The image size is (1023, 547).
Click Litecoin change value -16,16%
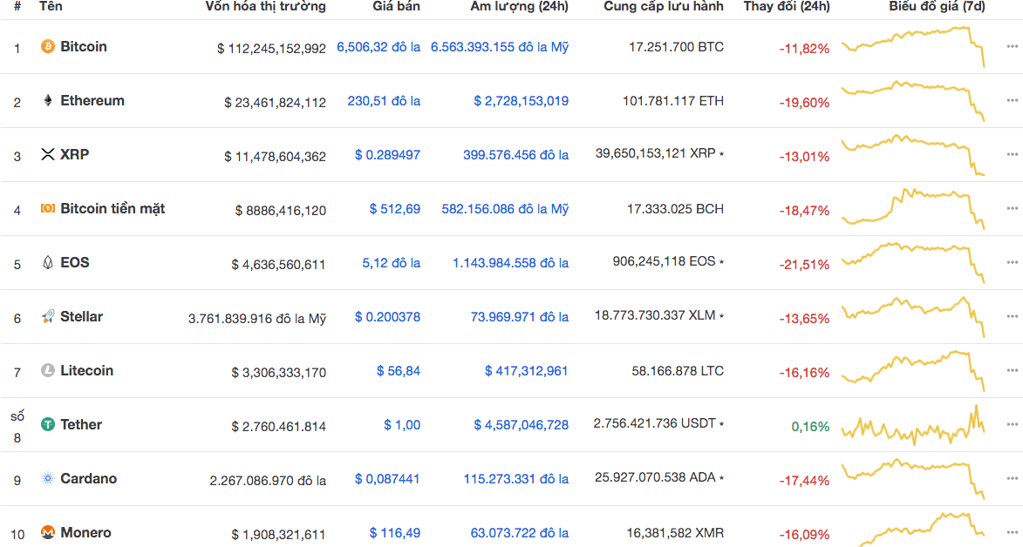(x=804, y=373)
